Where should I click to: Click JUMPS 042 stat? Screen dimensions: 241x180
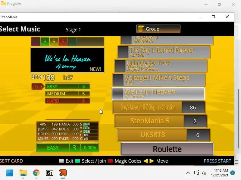coord(48,129)
